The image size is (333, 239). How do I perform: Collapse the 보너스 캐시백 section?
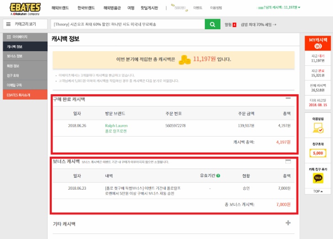coord(288,161)
